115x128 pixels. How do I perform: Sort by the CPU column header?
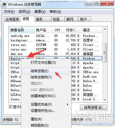point(57,30)
